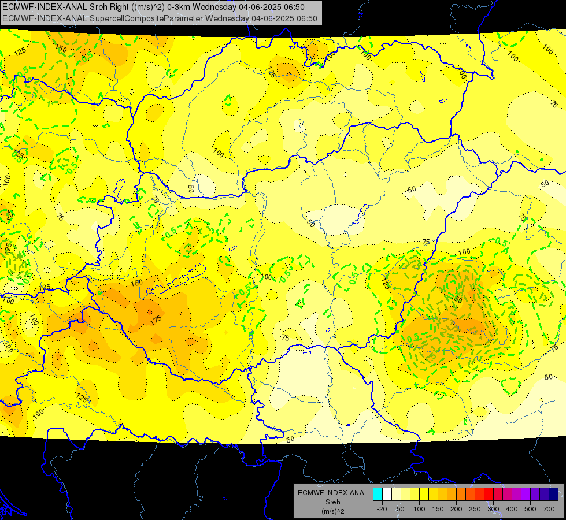566x520 pixels.
Task: Click the 'Sreh' label in the legend
Action: 332,502
